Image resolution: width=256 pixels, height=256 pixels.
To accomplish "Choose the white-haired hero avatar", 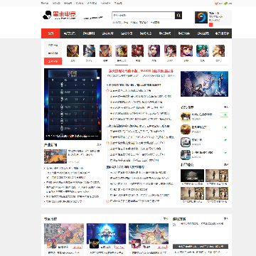I will (89, 51).
